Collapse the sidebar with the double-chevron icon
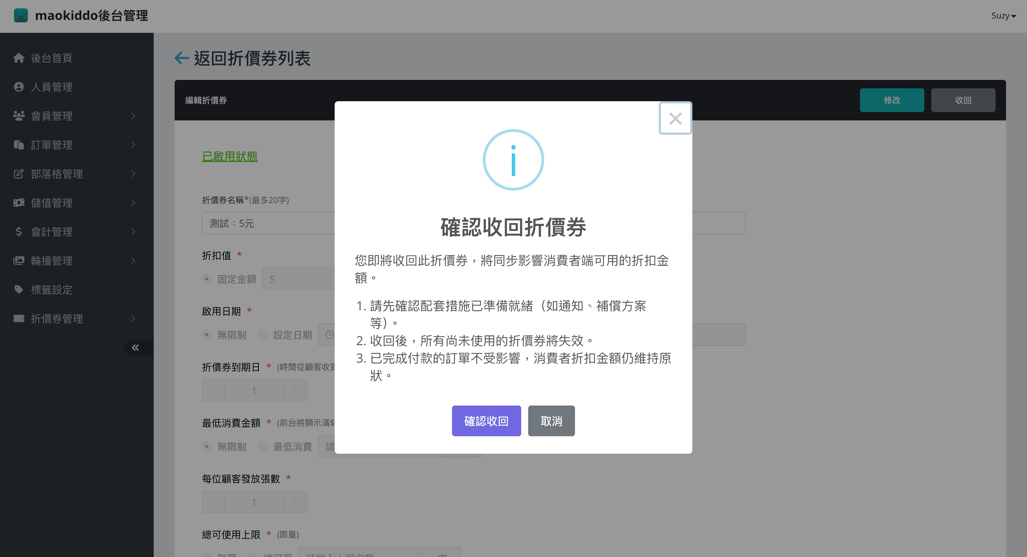 [136, 348]
